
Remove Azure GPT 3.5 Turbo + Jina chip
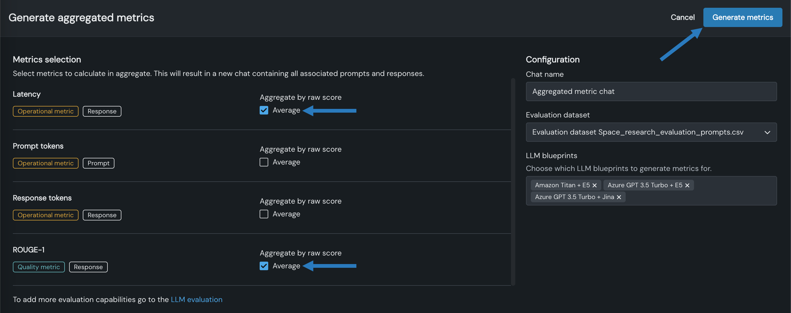[619, 197]
